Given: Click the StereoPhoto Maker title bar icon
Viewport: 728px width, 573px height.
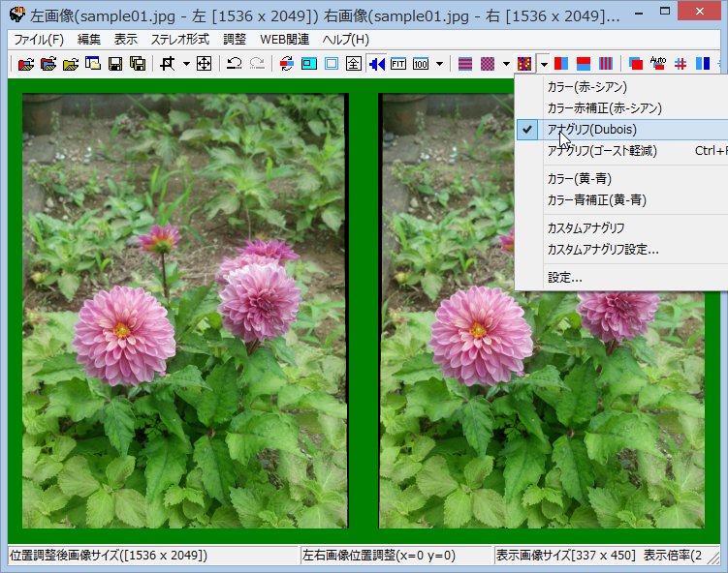Looking at the screenshot, I should 17,15.
